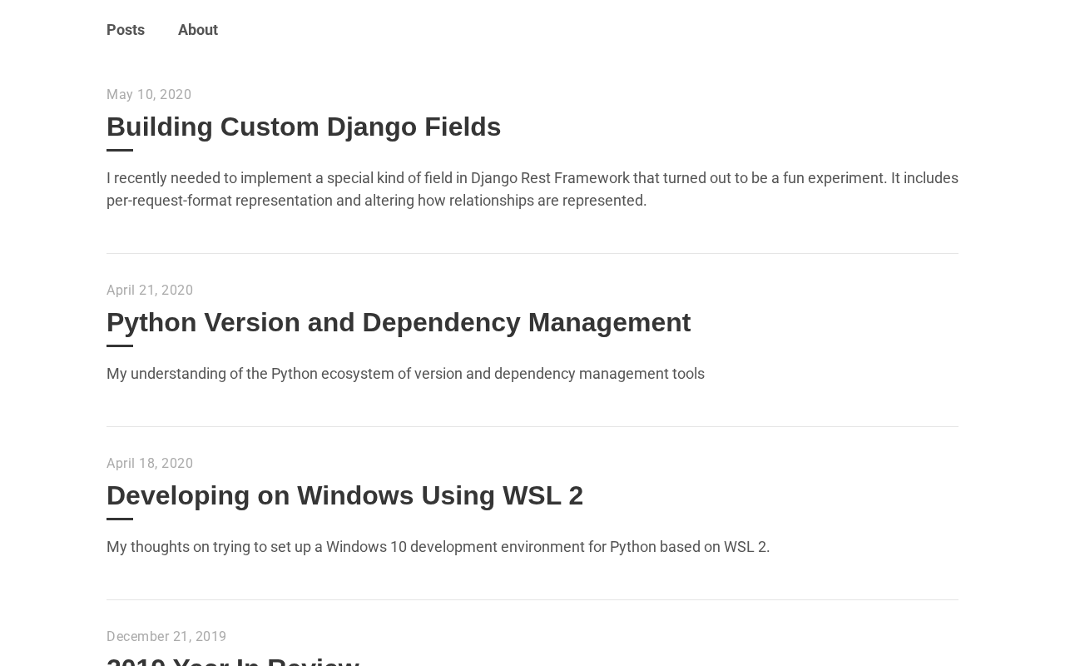The width and height of the screenshot is (1065, 666).
Task: Click the Windows 10 development environment summary
Action: [438, 547]
